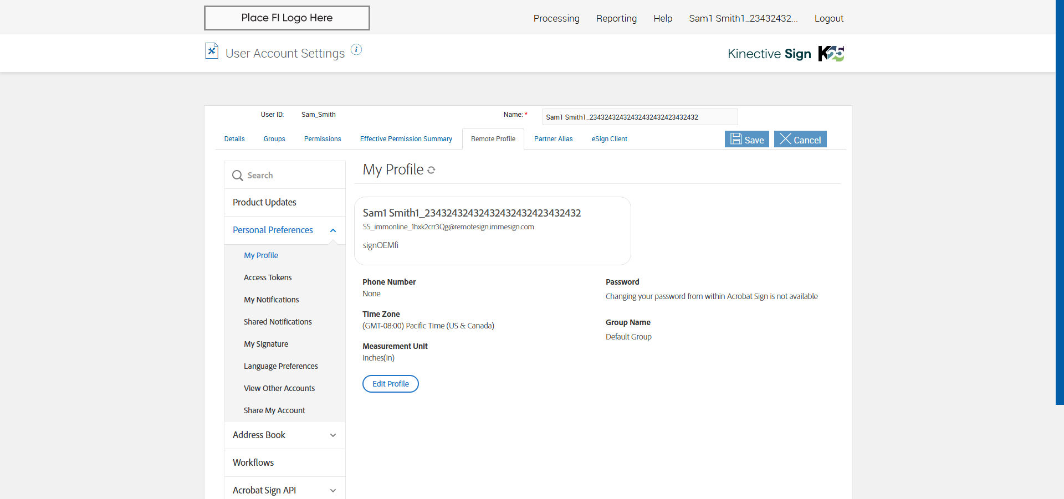
Task: Click the Logout link
Action: (x=828, y=18)
